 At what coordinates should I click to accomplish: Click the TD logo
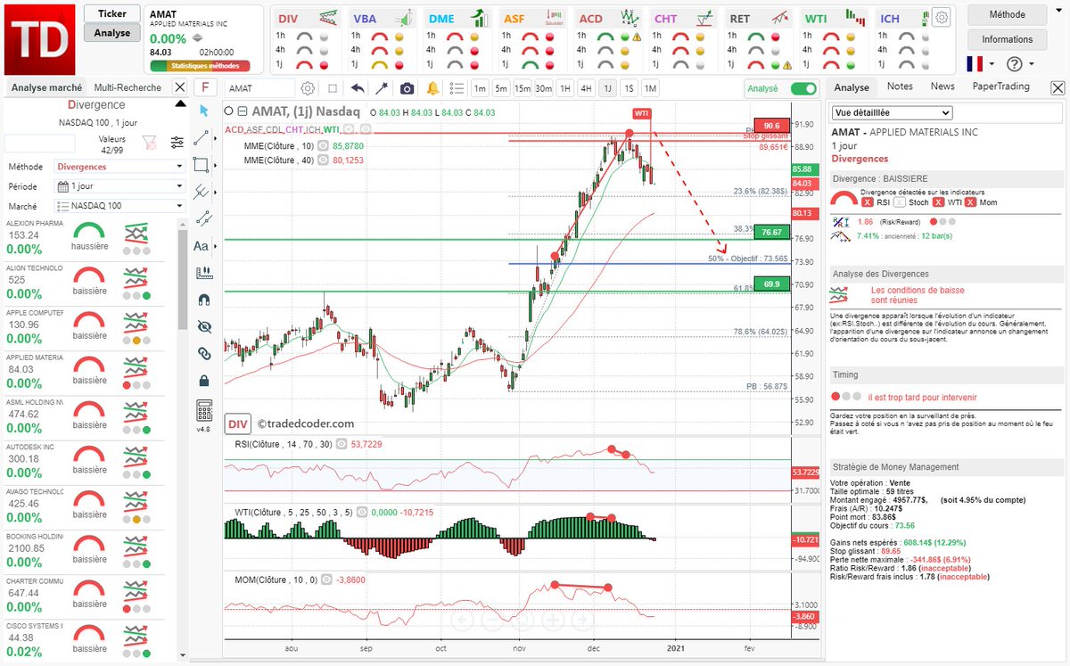(x=39, y=39)
